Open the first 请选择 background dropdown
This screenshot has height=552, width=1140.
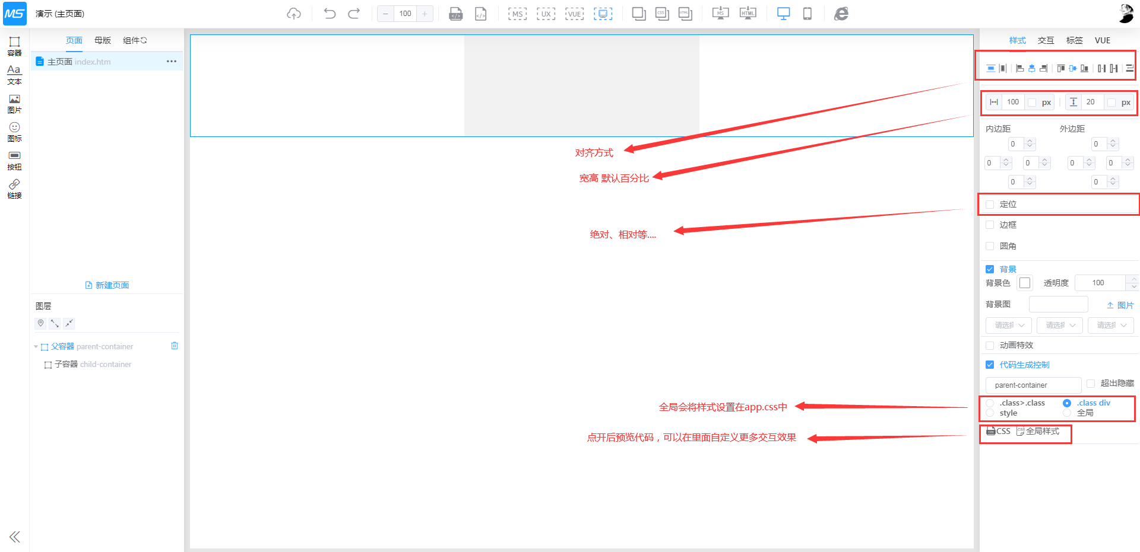click(x=1008, y=326)
